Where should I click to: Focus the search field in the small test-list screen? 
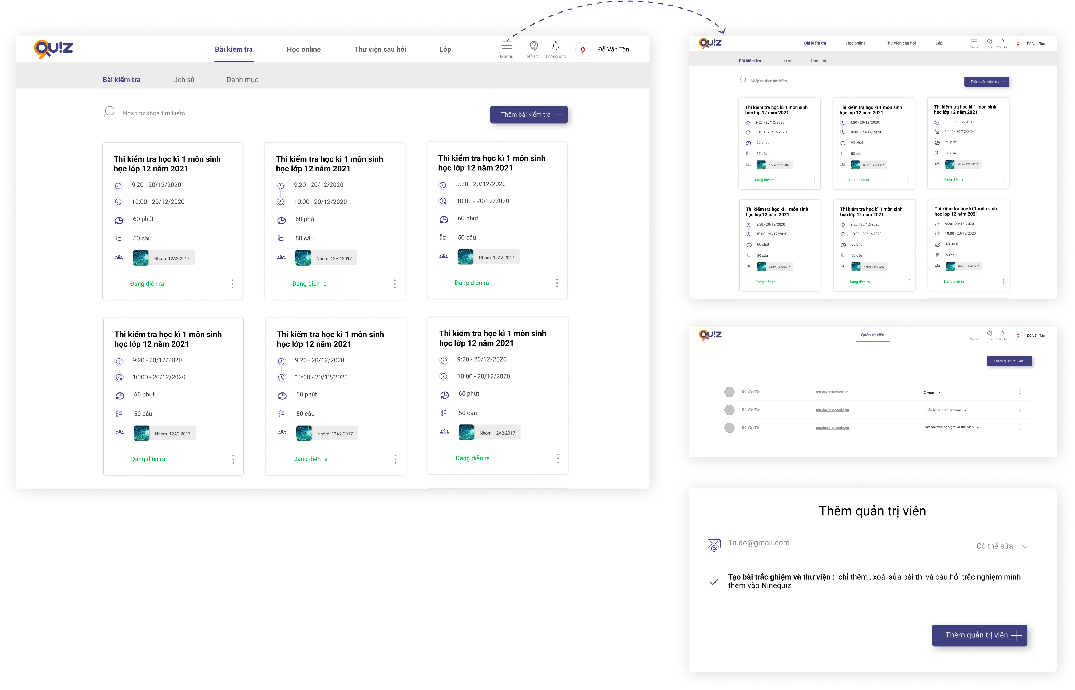tap(790, 81)
